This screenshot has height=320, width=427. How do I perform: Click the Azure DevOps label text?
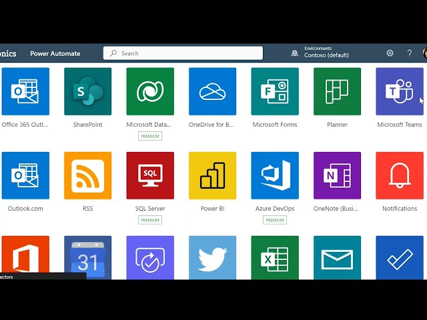pyautogui.click(x=275, y=209)
